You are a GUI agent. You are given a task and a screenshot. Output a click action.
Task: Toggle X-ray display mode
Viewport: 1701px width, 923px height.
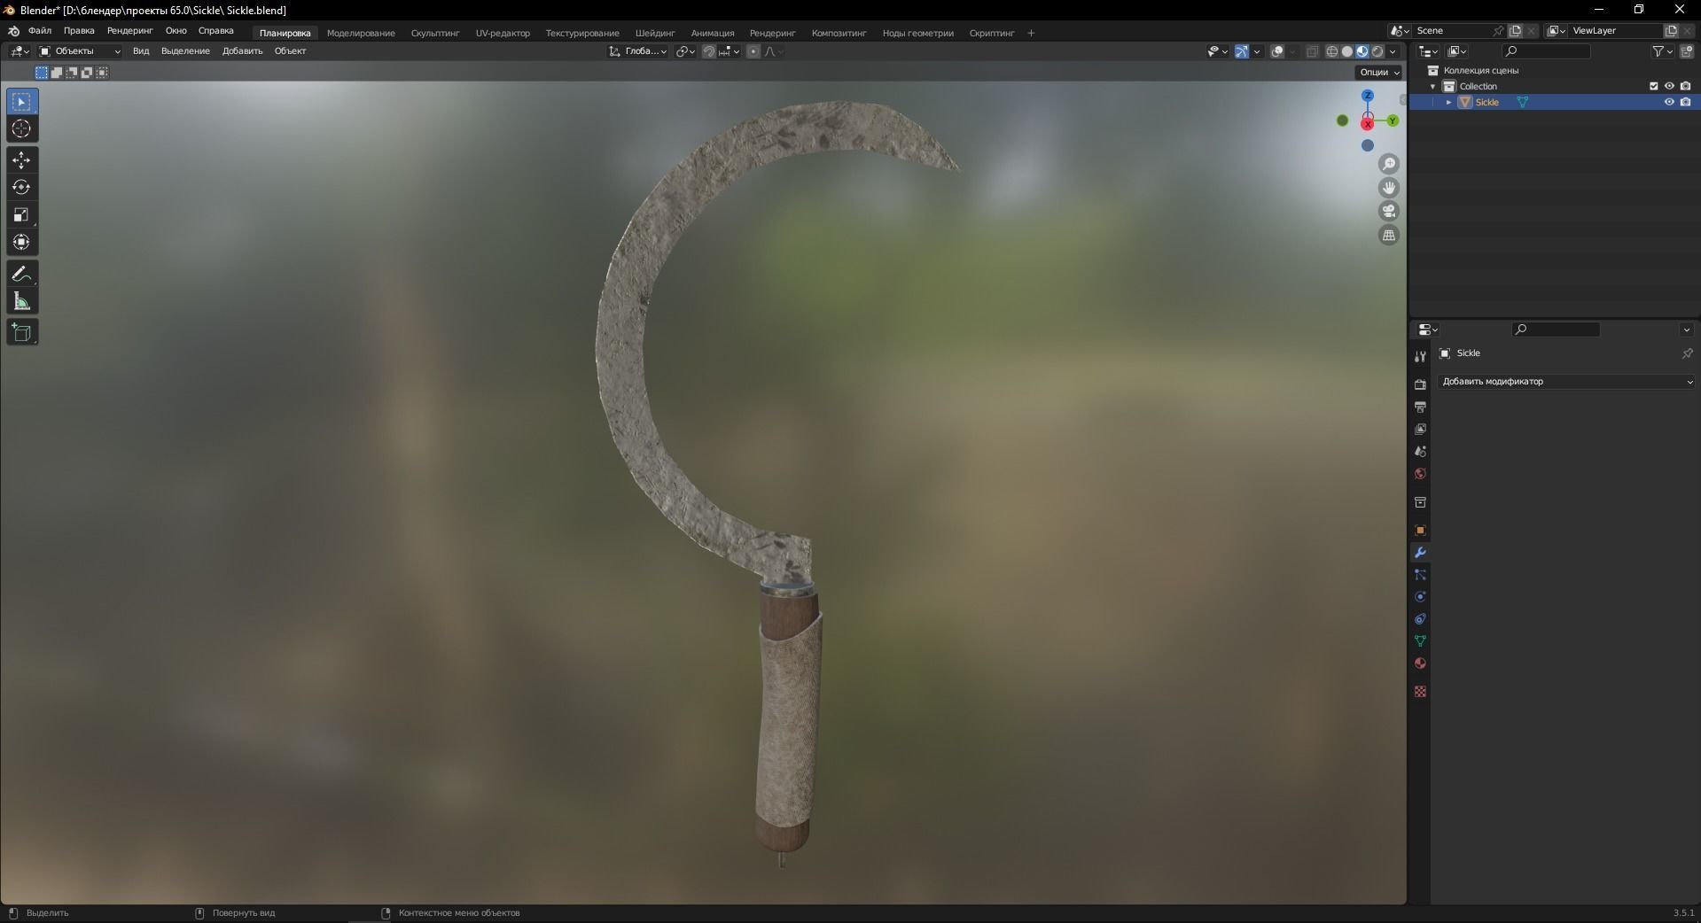pos(1312,51)
